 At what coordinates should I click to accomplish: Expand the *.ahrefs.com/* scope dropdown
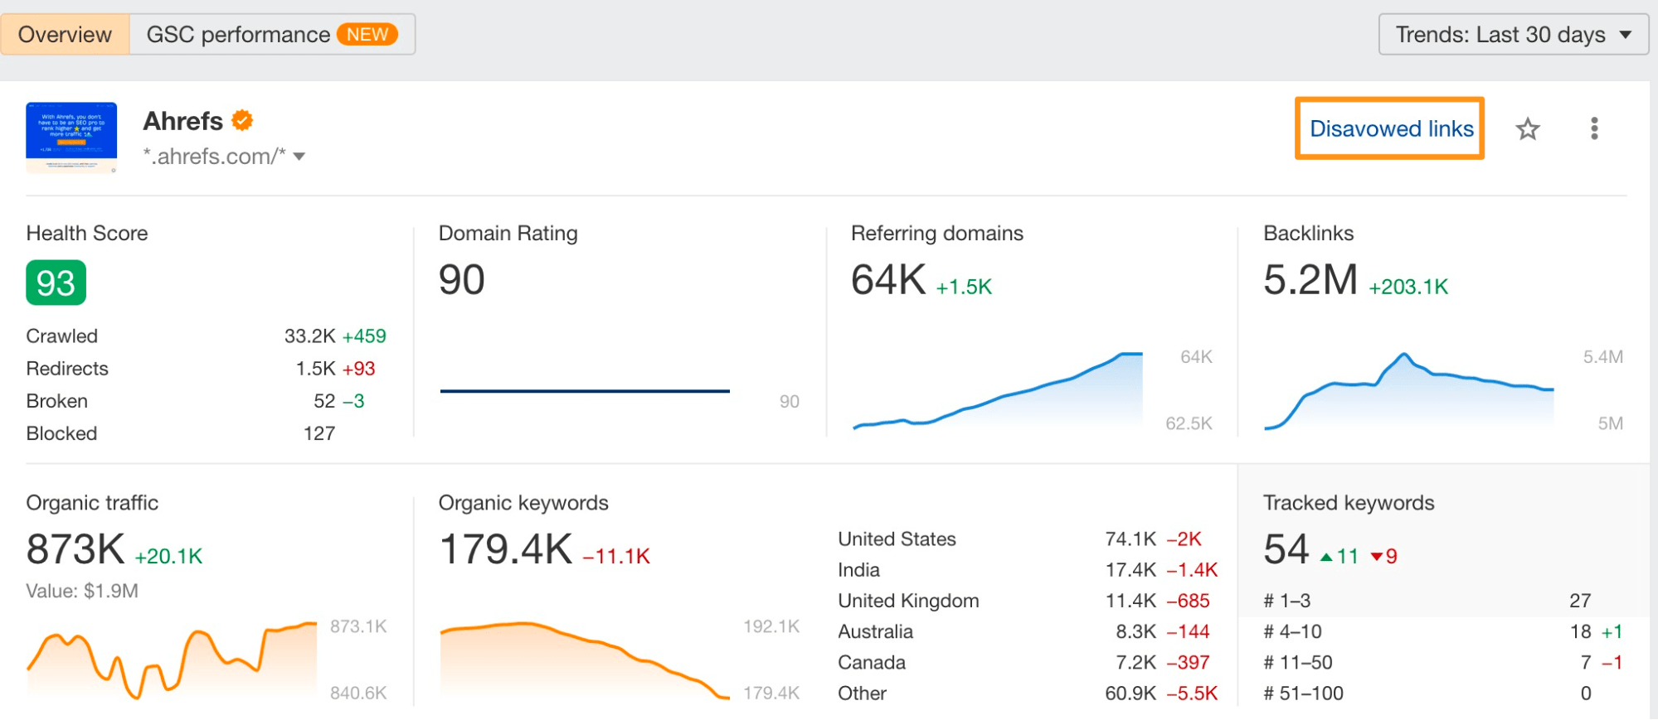coord(224,157)
